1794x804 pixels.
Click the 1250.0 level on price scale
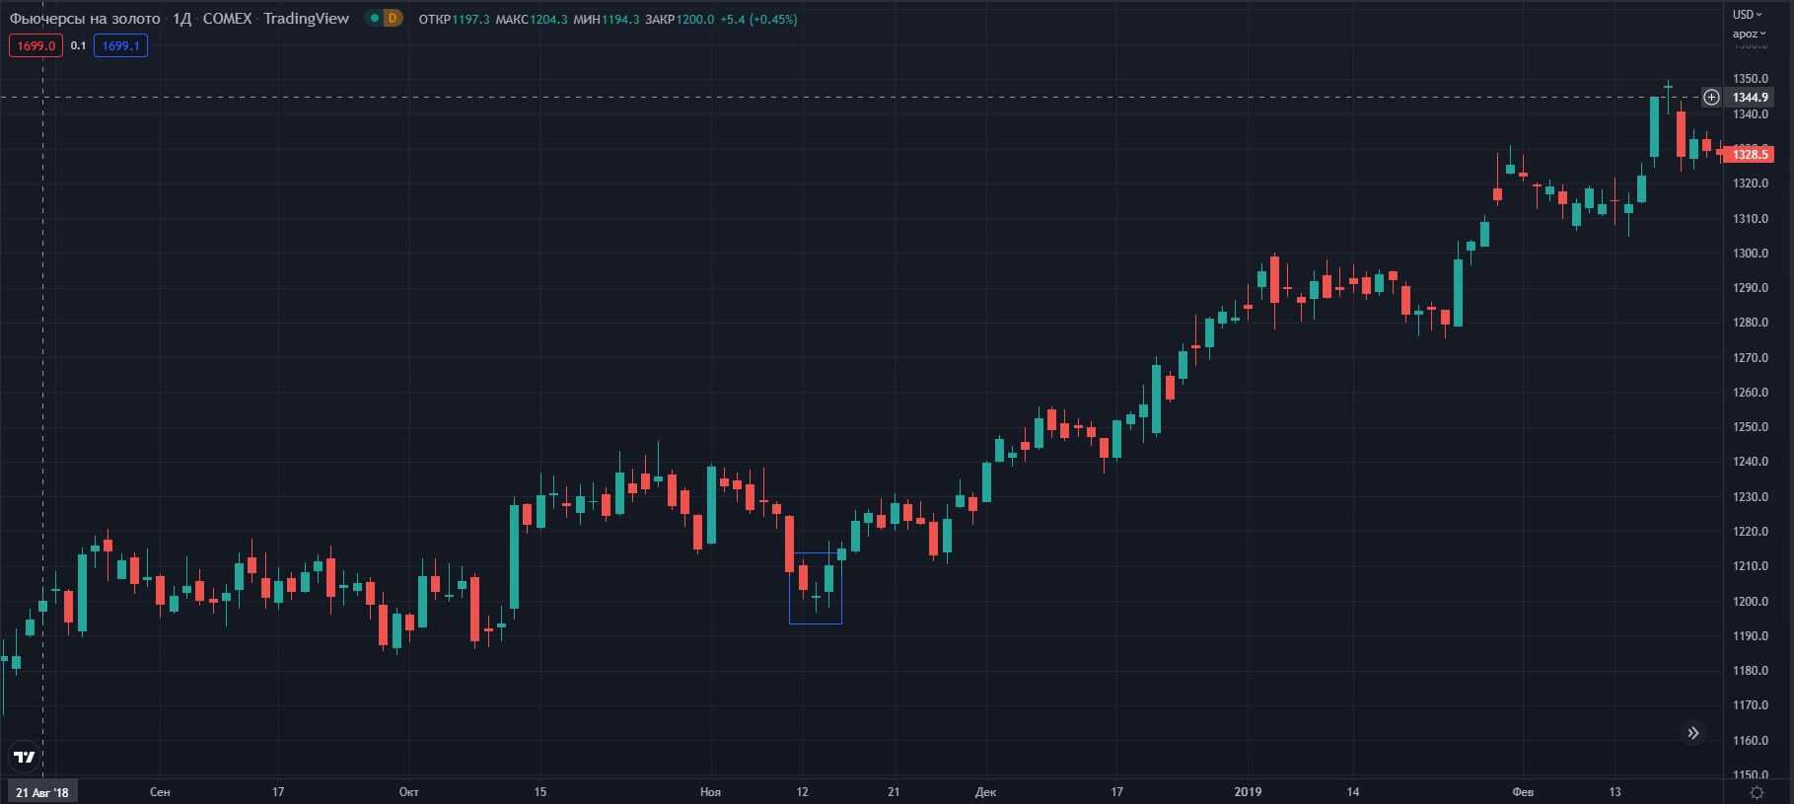(x=1751, y=427)
